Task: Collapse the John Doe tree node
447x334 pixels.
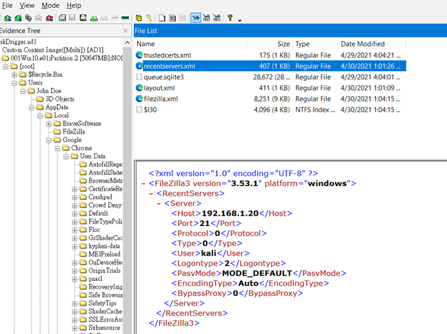Action: pyautogui.click(x=23, y=91)
